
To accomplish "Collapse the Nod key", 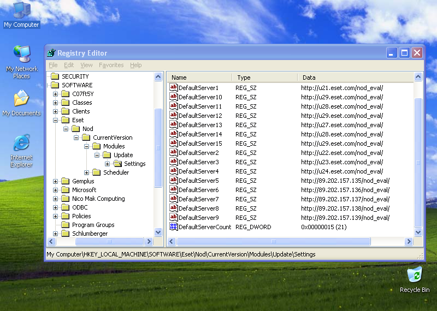I will (x=66, y=129).
